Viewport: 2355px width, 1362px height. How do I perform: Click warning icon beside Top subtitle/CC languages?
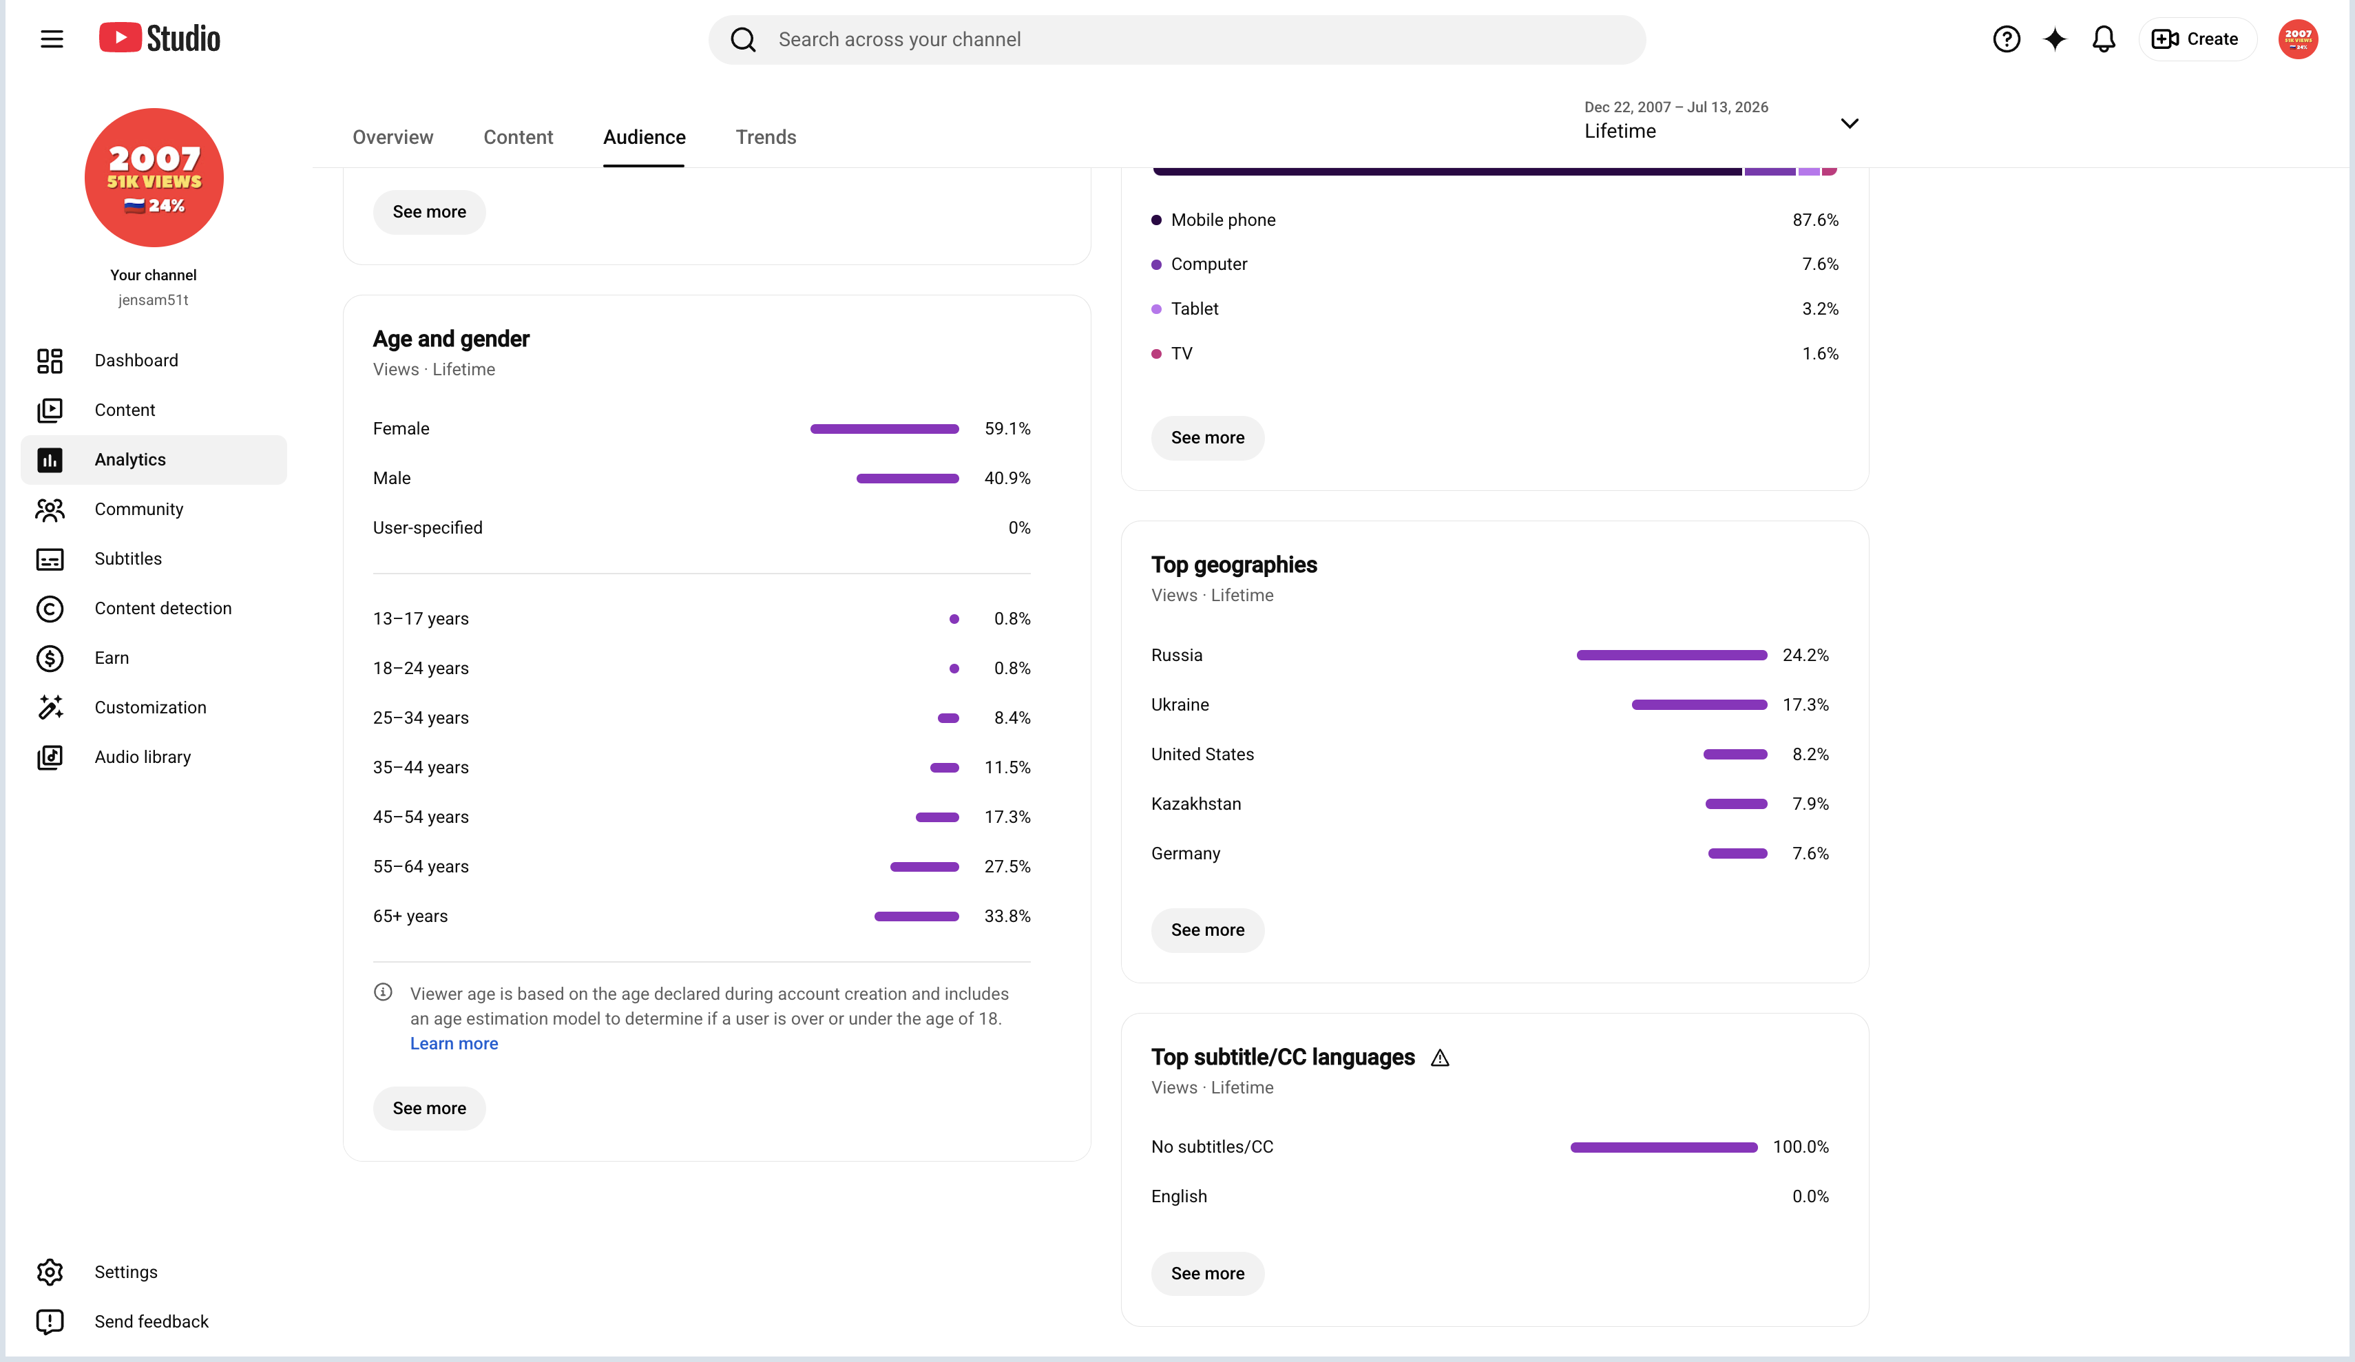coord(1439,1058)
